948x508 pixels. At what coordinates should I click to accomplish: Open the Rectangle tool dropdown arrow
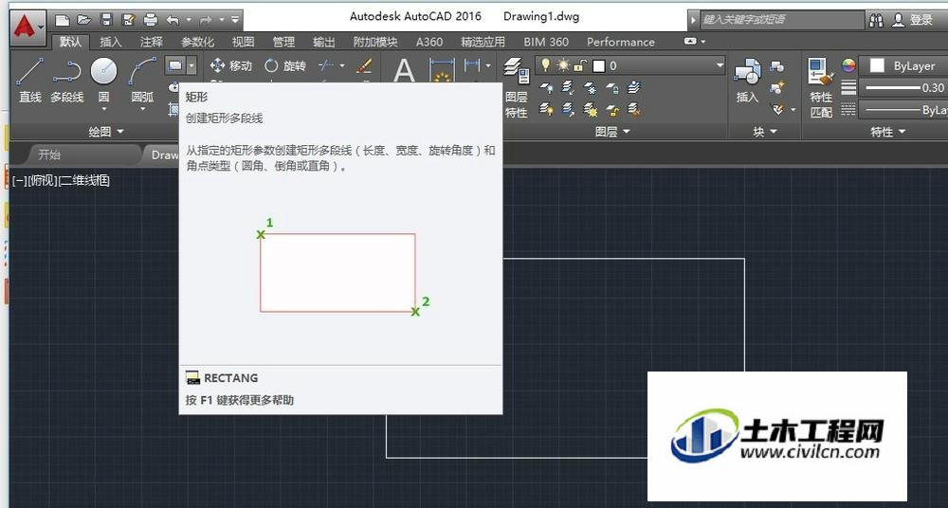coord(191,64)
